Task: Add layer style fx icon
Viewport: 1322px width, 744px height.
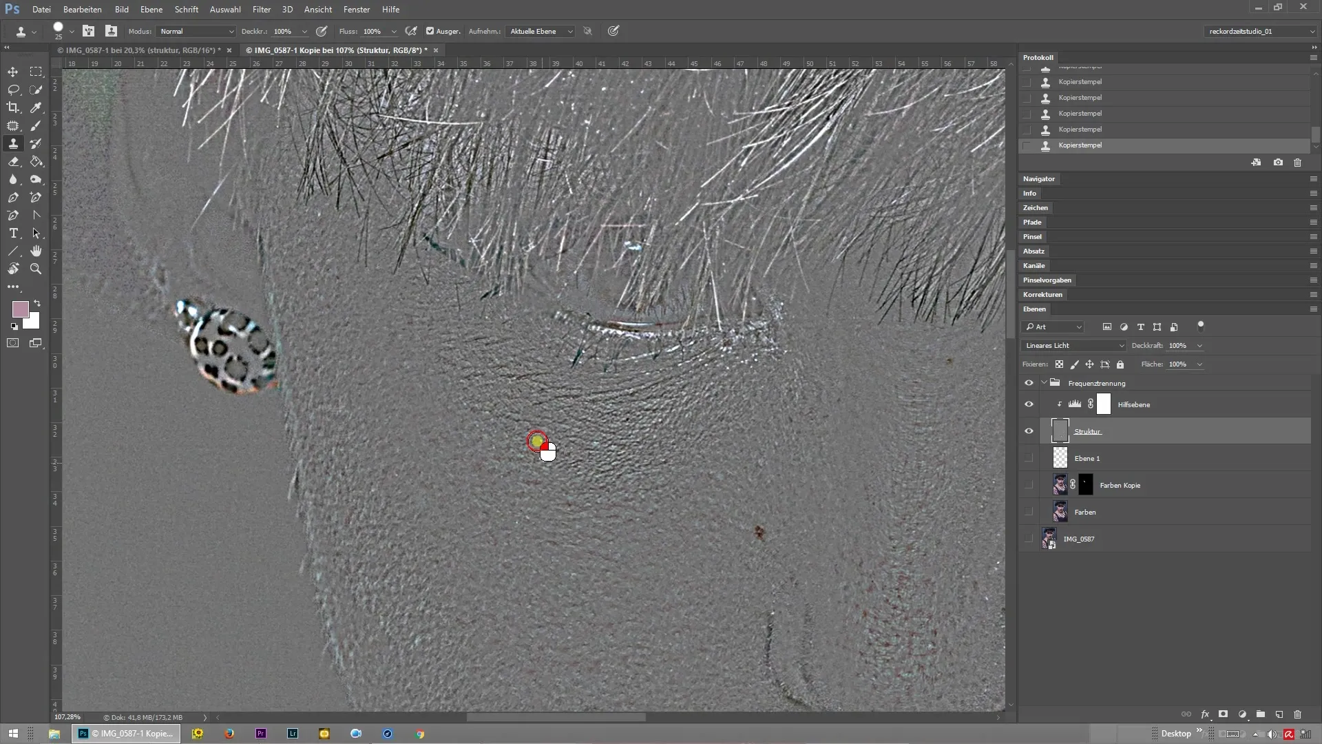Action: 1205,714
